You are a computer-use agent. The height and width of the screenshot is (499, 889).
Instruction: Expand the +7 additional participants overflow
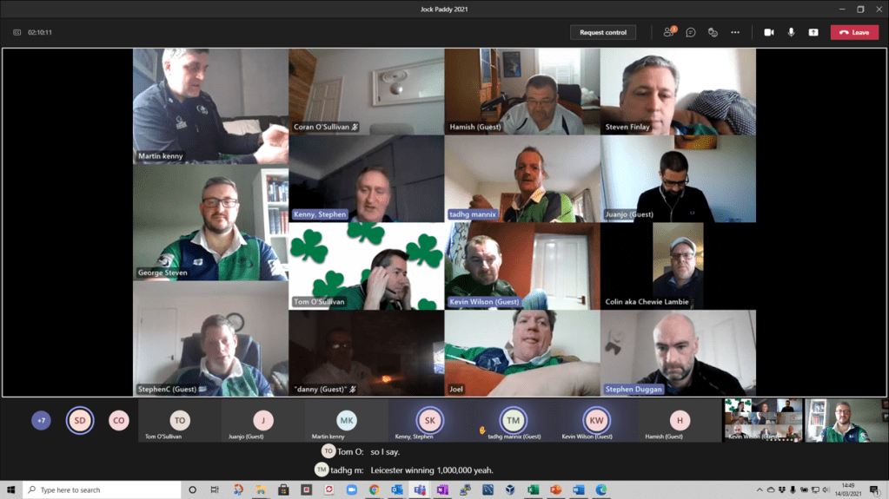41,421
